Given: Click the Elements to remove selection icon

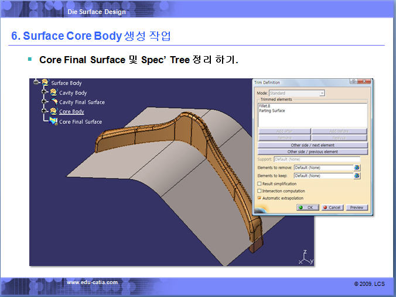Looking at the screenshot, I should [x=357, y=167].
